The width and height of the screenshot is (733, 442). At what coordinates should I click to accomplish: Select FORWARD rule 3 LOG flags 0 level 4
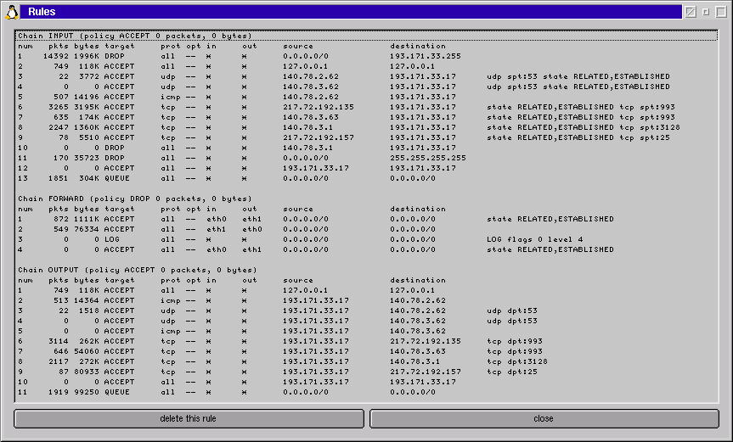tap(367, 239)
